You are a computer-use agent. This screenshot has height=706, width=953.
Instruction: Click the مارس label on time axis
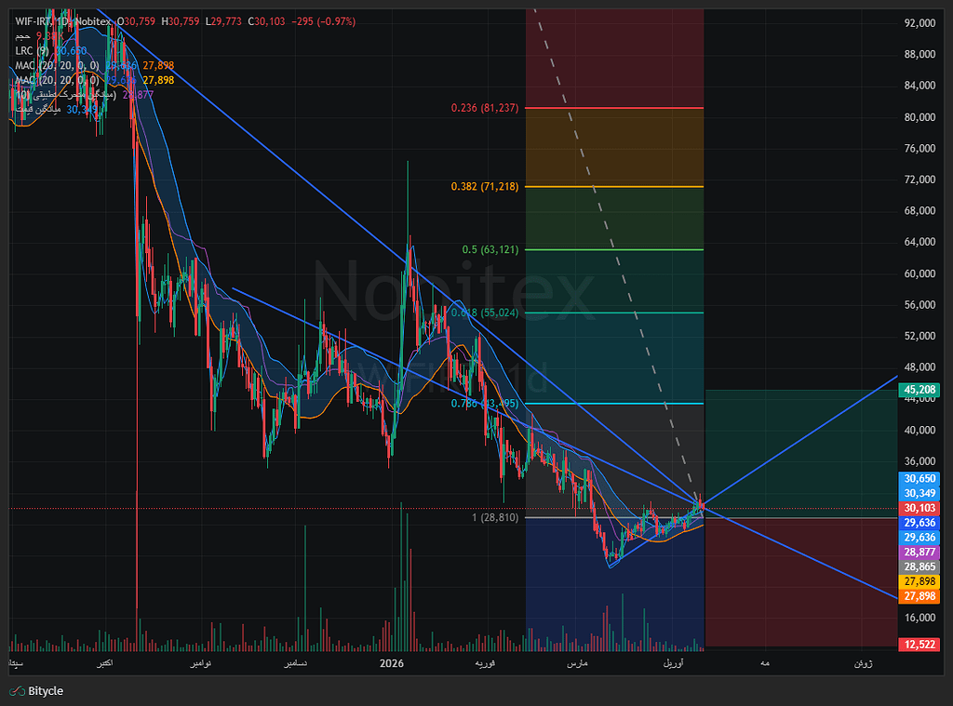click(x=577, y=663)
